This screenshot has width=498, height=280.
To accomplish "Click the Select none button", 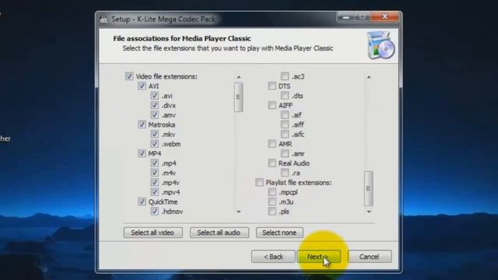I will point(279,233).
